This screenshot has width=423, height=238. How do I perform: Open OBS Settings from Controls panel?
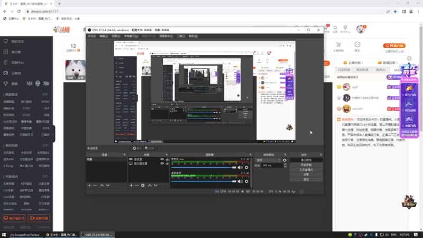306,175
